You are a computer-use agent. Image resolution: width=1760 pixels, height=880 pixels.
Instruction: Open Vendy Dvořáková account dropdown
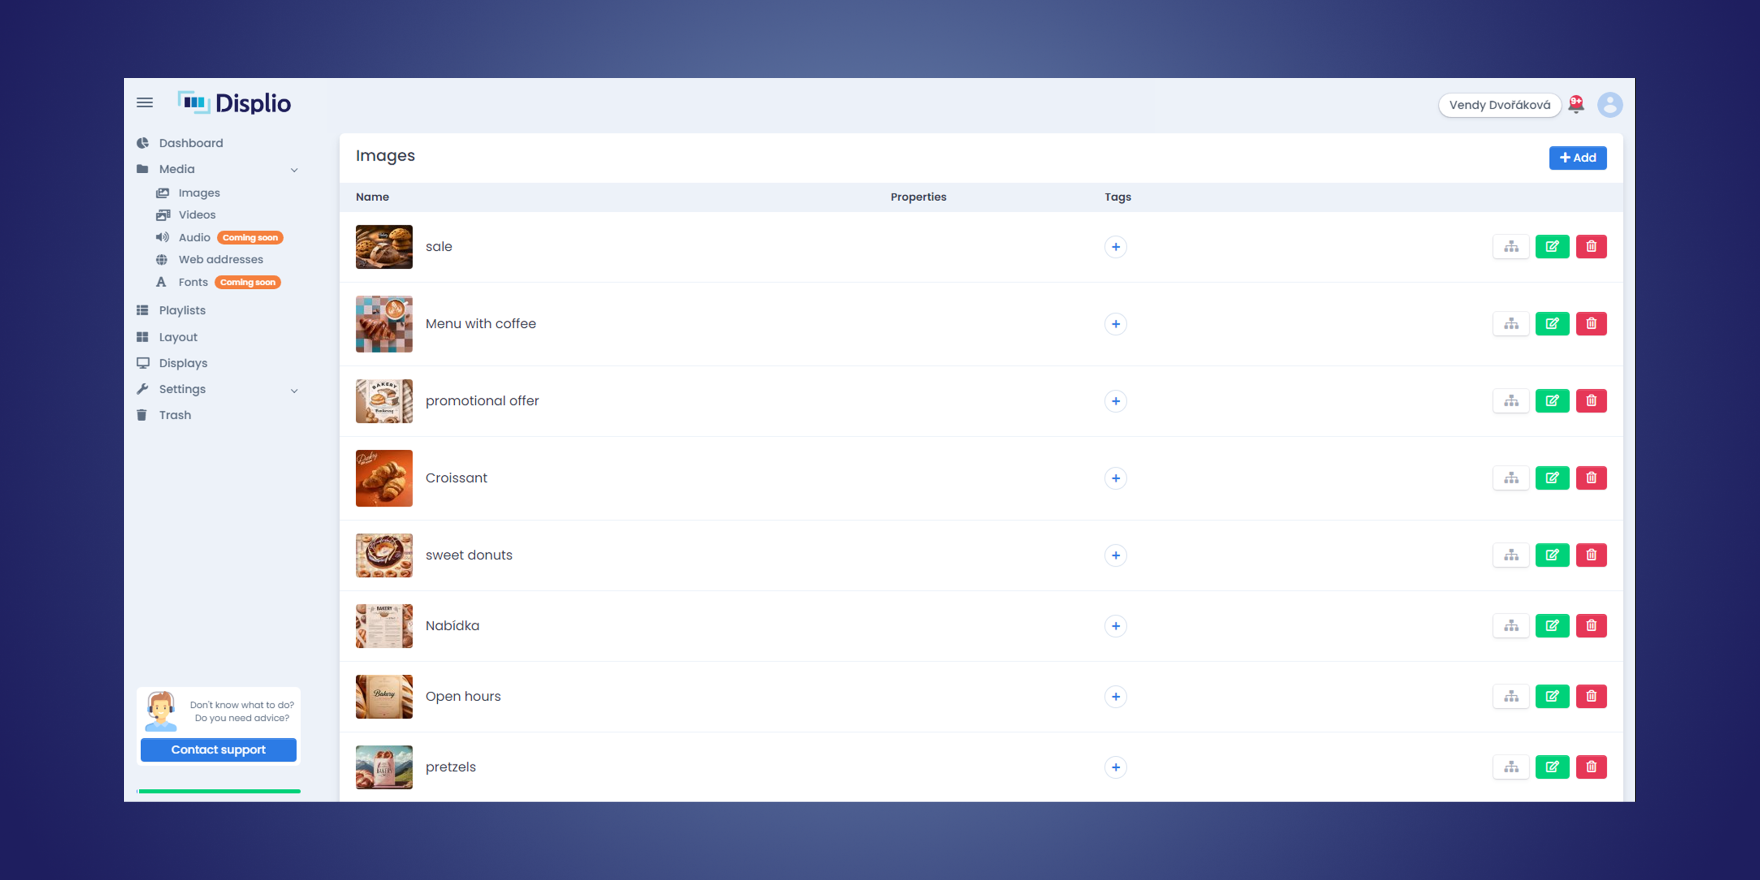[1499, 105]
